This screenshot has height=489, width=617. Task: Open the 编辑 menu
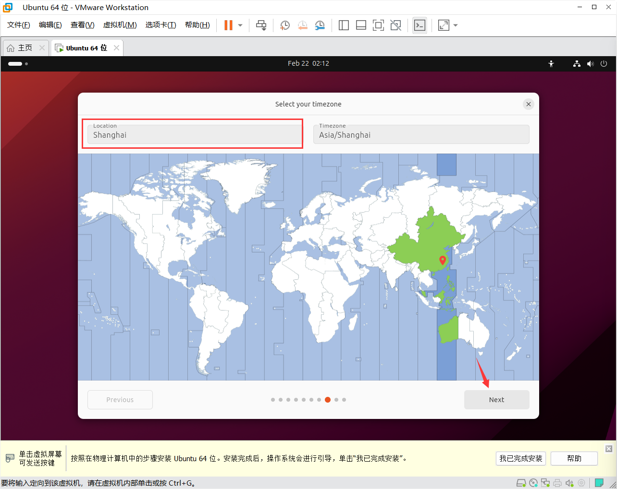pos(50,25)
